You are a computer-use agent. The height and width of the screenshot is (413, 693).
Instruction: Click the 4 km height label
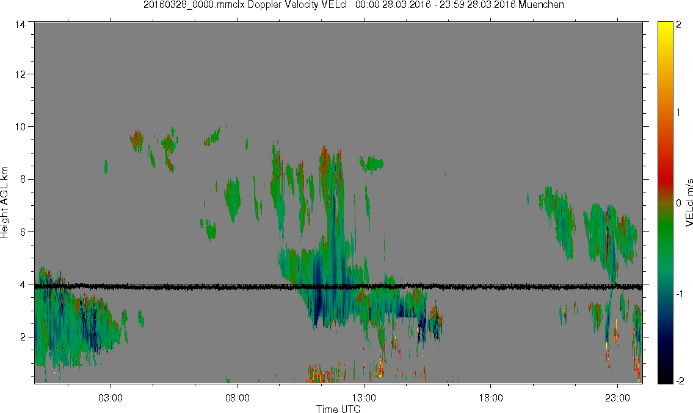[x=23, y=284]
